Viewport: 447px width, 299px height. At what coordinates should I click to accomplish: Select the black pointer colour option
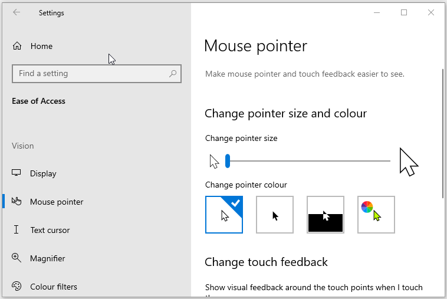(275, 215)
